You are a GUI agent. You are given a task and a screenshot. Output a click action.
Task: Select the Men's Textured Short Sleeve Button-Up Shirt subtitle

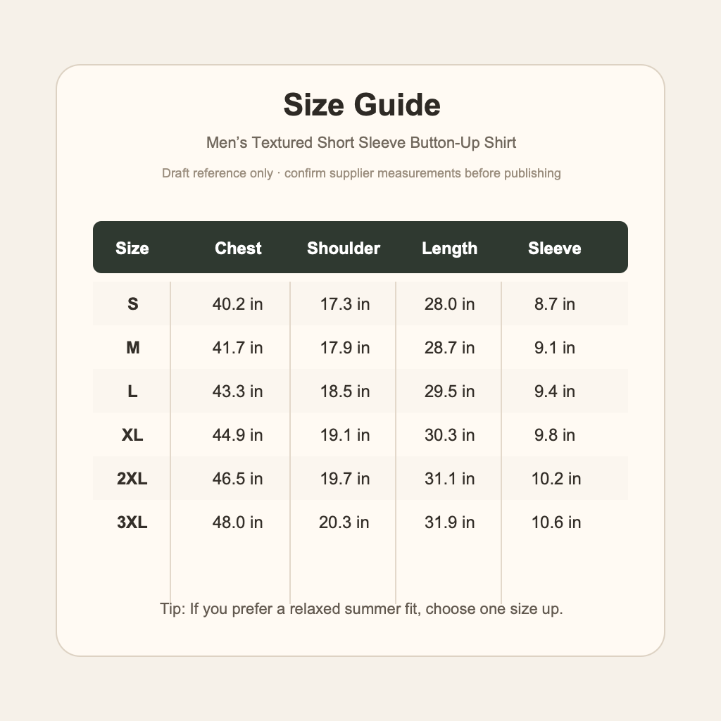pyautogui.click(x=361, y=142)
